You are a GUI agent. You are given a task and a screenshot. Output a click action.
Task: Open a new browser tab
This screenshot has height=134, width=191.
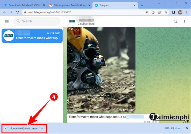[142, 5]
